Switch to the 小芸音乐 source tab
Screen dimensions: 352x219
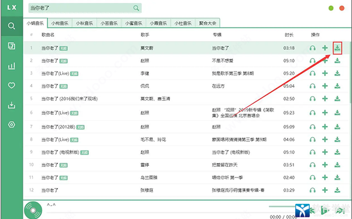pos(109,23)
